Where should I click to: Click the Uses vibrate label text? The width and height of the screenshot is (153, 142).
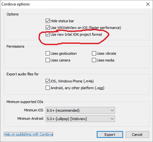tap(106, 53)
